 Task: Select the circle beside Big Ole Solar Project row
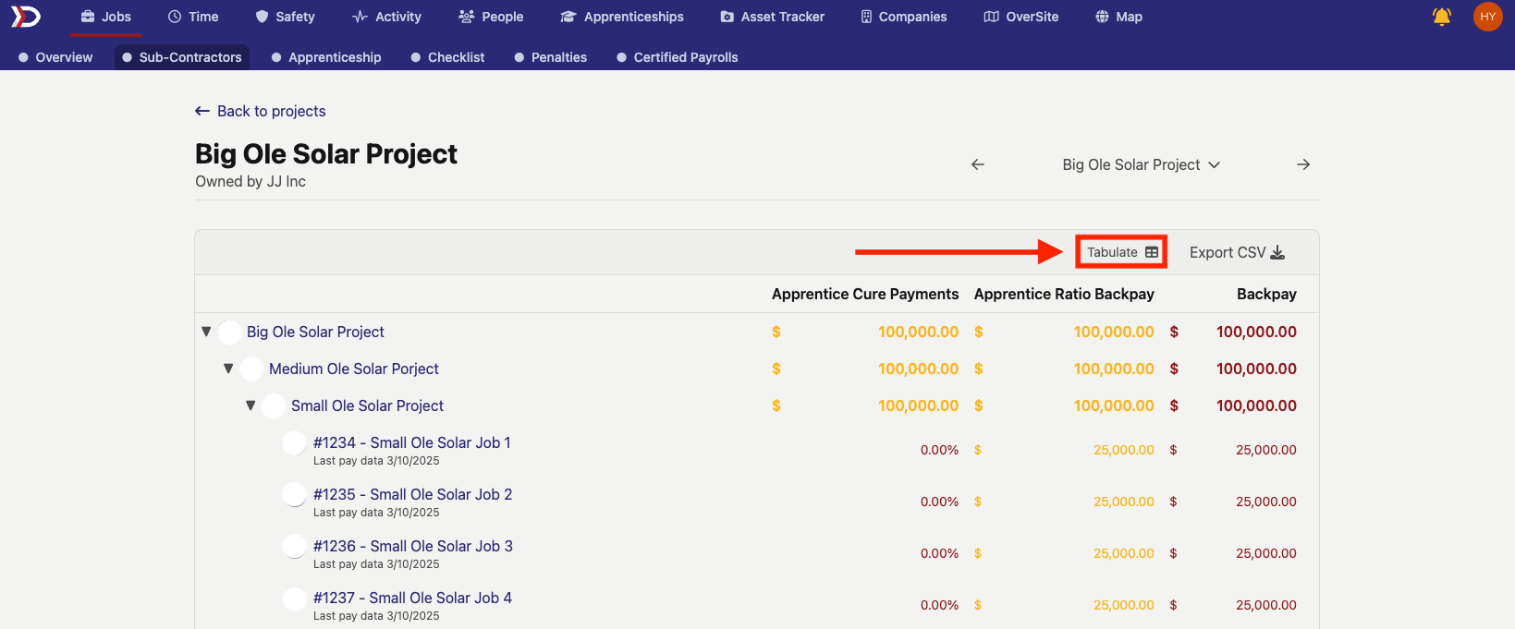tap(230, 333)
